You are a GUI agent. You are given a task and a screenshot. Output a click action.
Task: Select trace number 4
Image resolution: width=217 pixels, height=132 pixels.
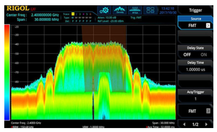[83, 14]
